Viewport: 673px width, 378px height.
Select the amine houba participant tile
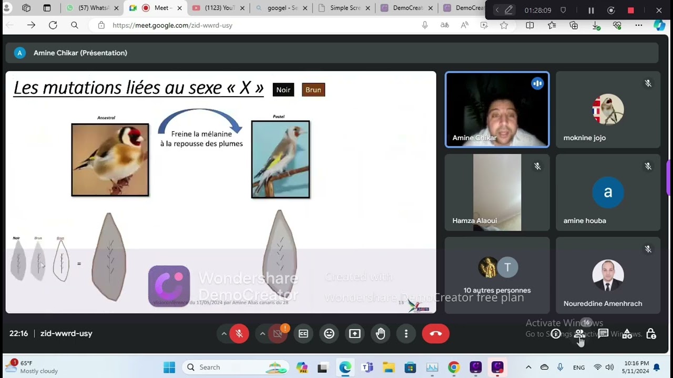coord(608,192)
